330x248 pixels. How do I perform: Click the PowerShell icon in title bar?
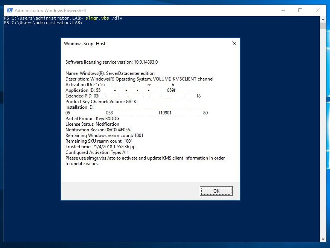tap(9, 10)
